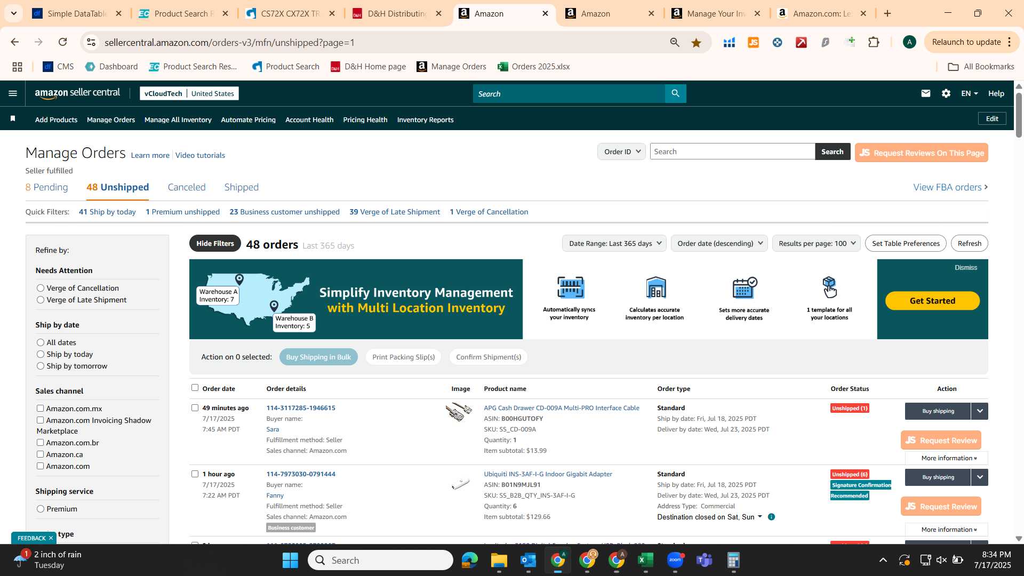
Task: Select Ship by tomorrow radio option
Action: coord(41,366)
